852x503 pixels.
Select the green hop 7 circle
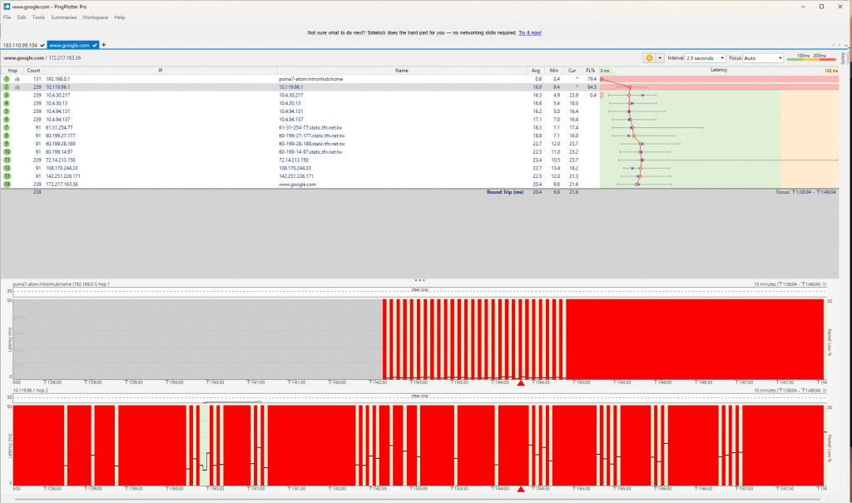tap(7, 128)
